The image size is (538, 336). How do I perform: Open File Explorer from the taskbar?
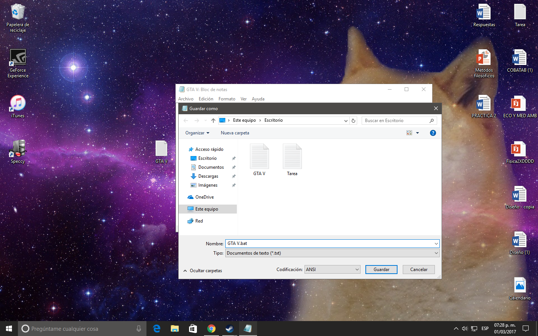174,329
